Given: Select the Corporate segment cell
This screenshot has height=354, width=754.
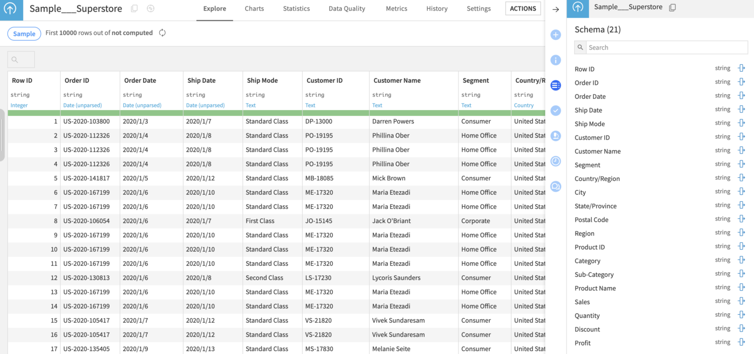Looking at the screenshot, I should coord(485,221).
